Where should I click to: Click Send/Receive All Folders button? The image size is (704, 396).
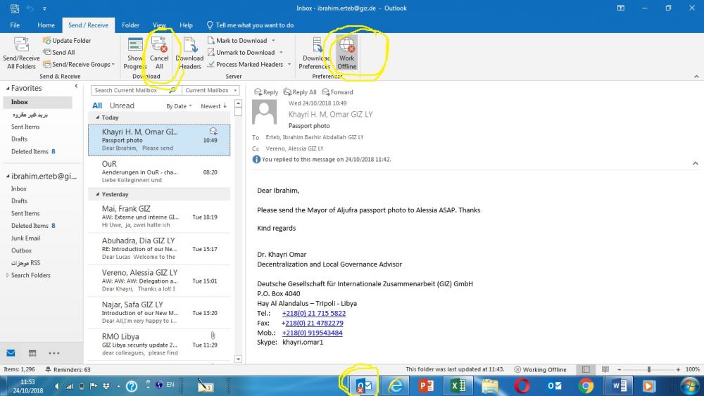(21, 53)
